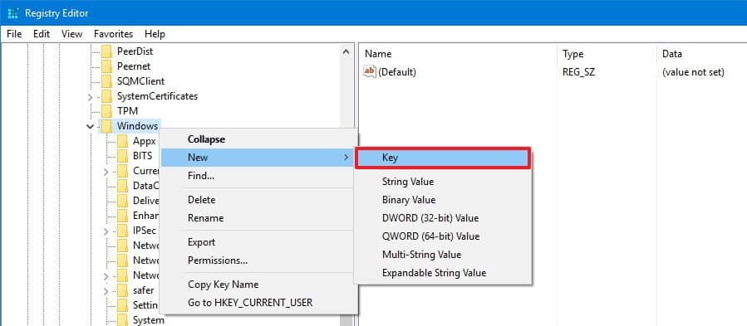Create a new DWORD (32-bit) Value
Viewport: 747px width, 326px height.
coord(443,218)
